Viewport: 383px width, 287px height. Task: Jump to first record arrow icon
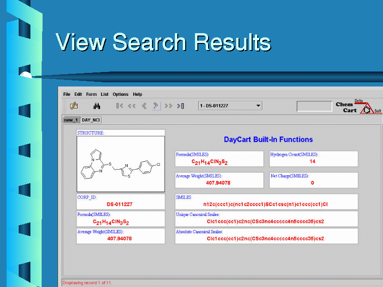pos(120,106)
